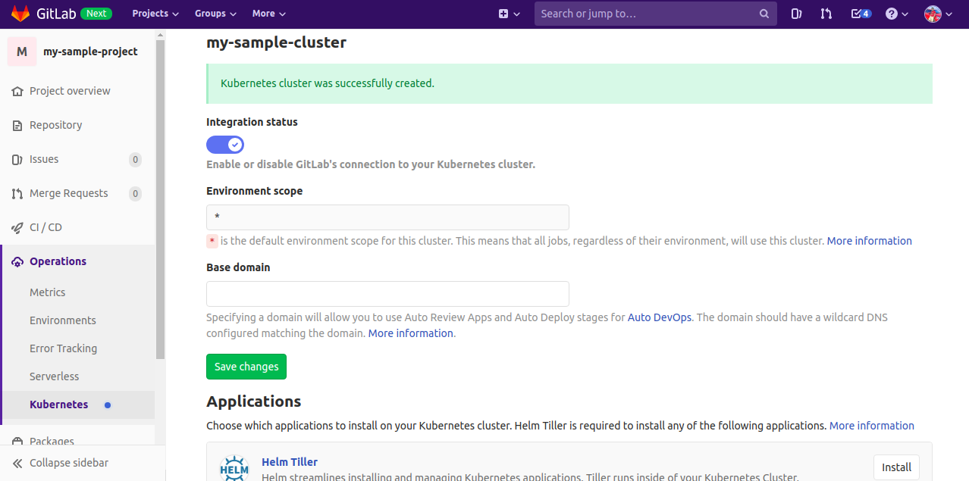The height and width of the screenshot is (481, 969).
Task: Open the Auto DevOps link
Action: click(660, 317)
